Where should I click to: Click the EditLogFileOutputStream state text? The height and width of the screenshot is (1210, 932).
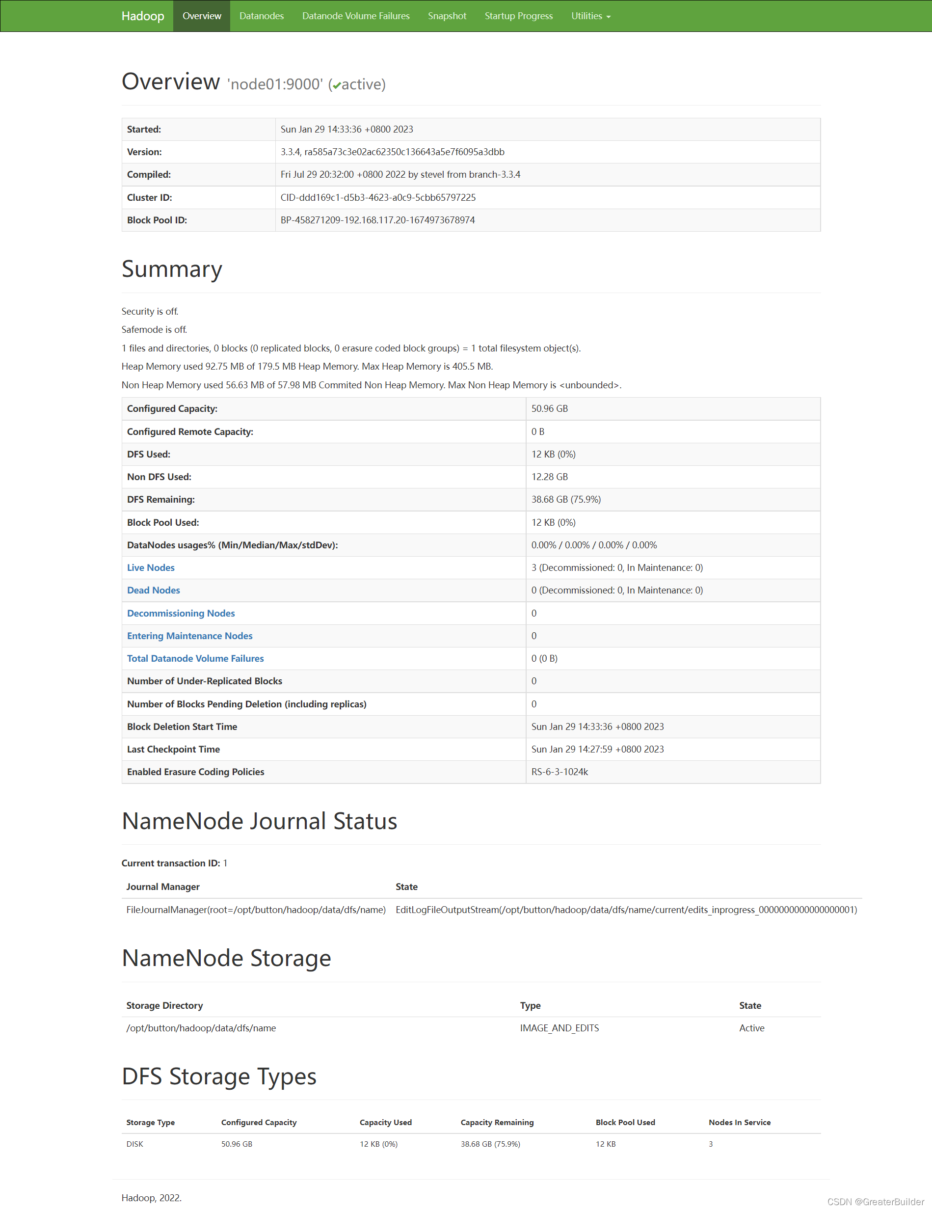(x=626, y=910)
